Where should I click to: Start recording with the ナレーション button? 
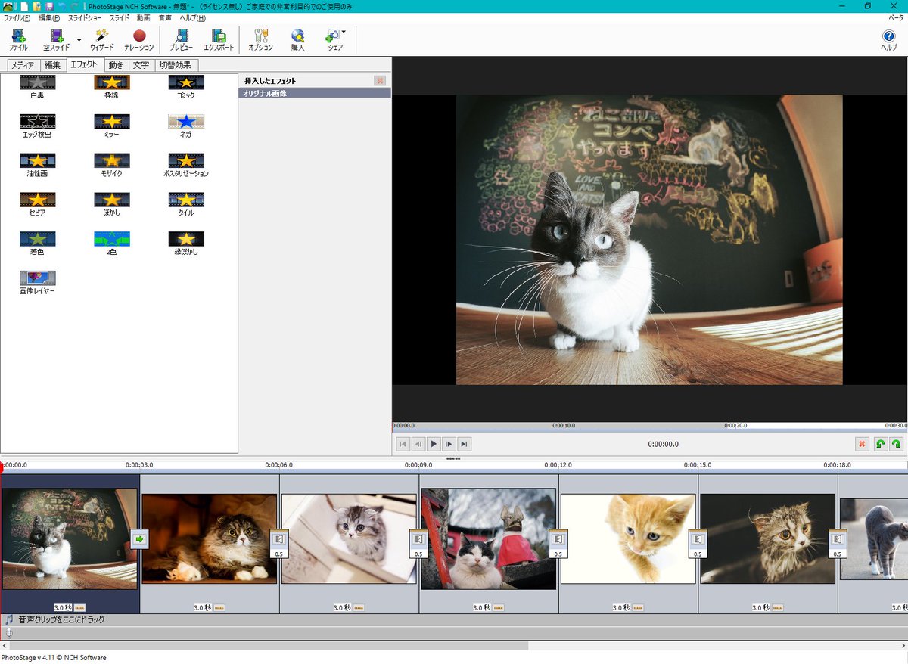click(x=138, y=39)
